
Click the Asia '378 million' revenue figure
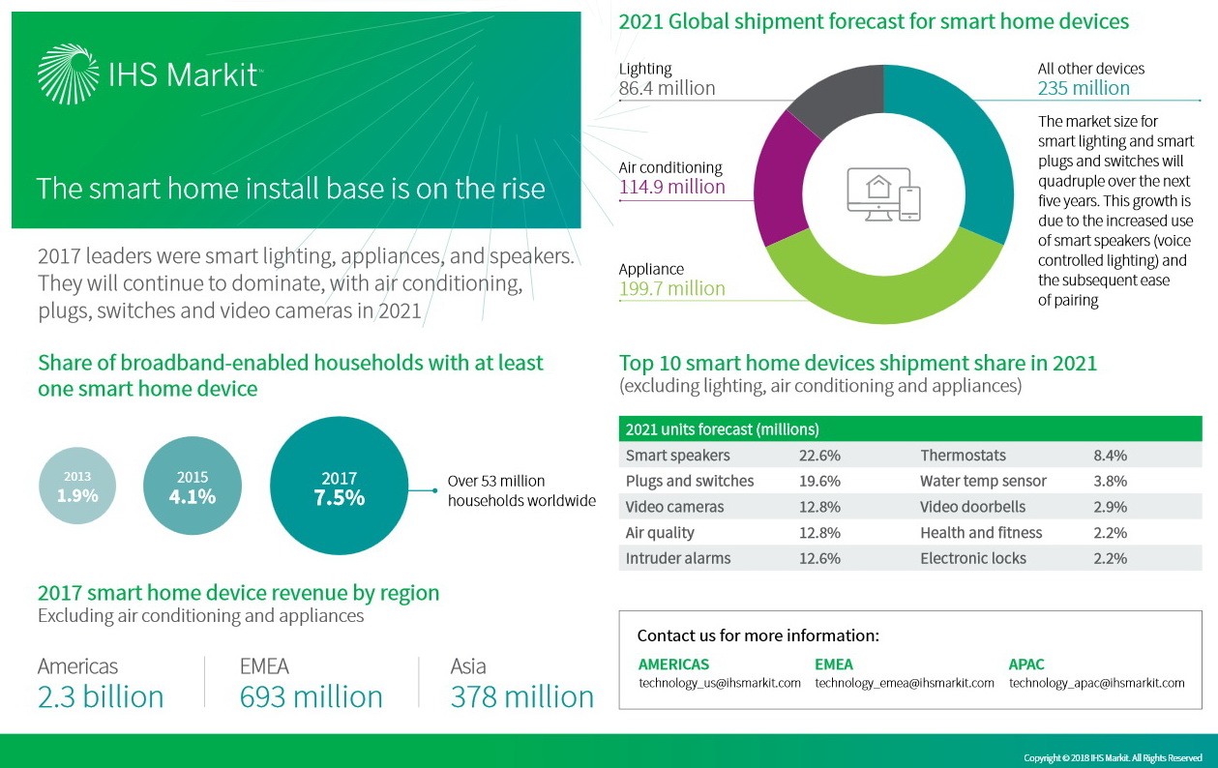pyautogui.click(x=522, y=696)
